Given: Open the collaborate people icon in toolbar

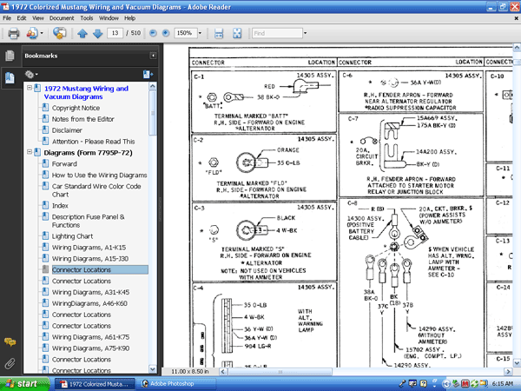Looking at the screenshot, I should [x=32, y=33].
